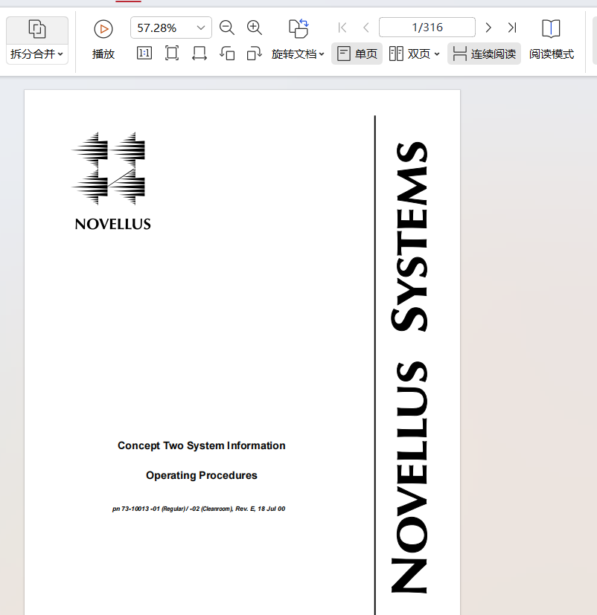
Task: Click the part number line pn 73-10013
Action: (199, 509)
